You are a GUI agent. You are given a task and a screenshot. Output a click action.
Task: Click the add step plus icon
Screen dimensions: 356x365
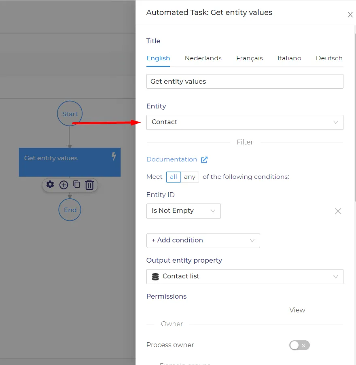[64, 185]
